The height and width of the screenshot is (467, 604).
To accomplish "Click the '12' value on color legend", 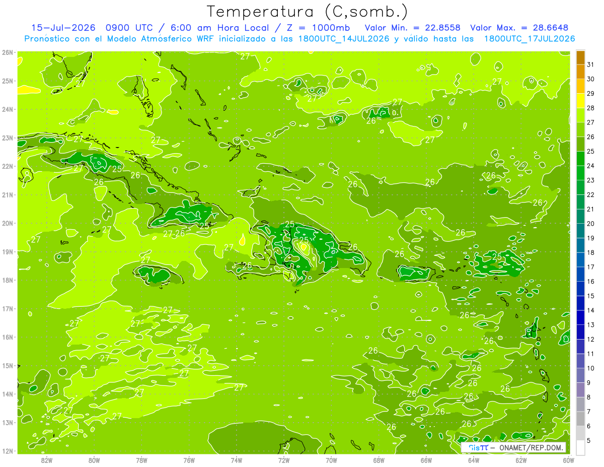I will (591, 339).
